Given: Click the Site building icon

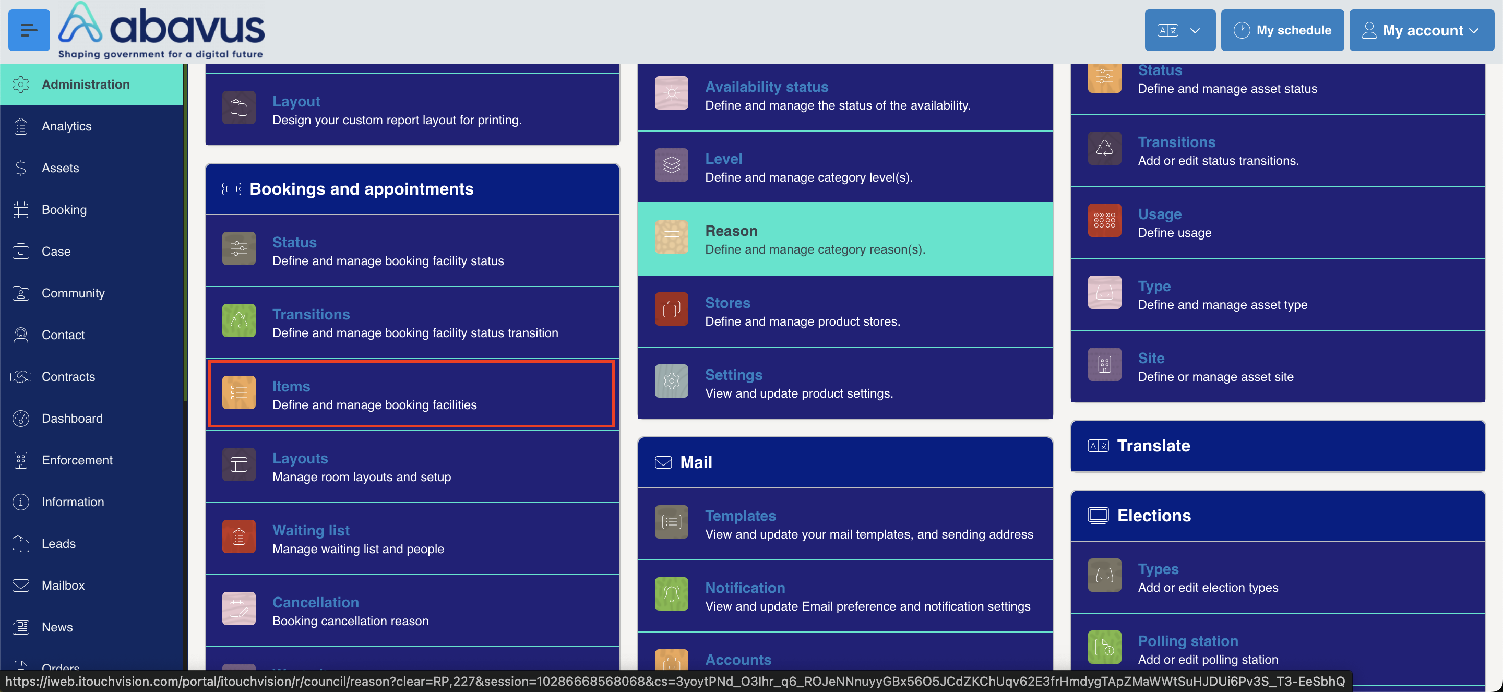Looking at the screenshot, I should point(1104,365).
